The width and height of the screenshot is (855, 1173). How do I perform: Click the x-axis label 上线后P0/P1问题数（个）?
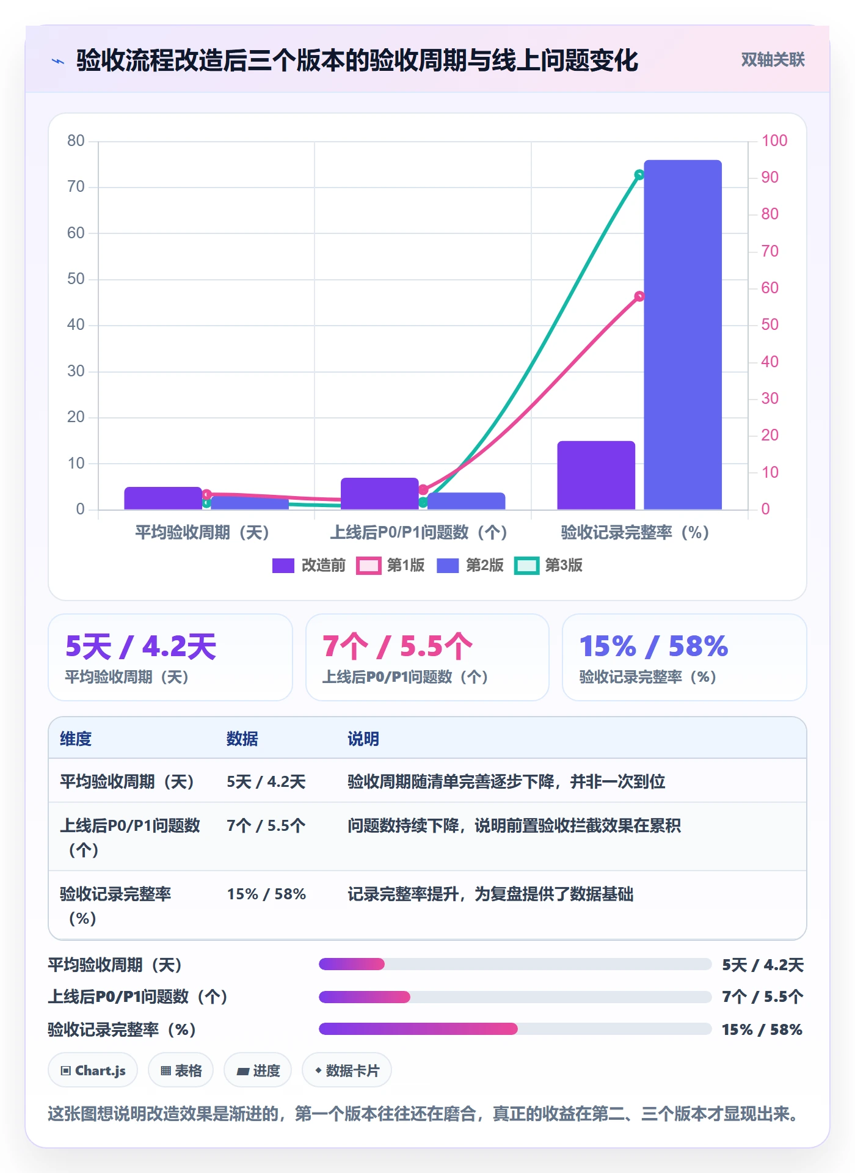tap(419, 533)
